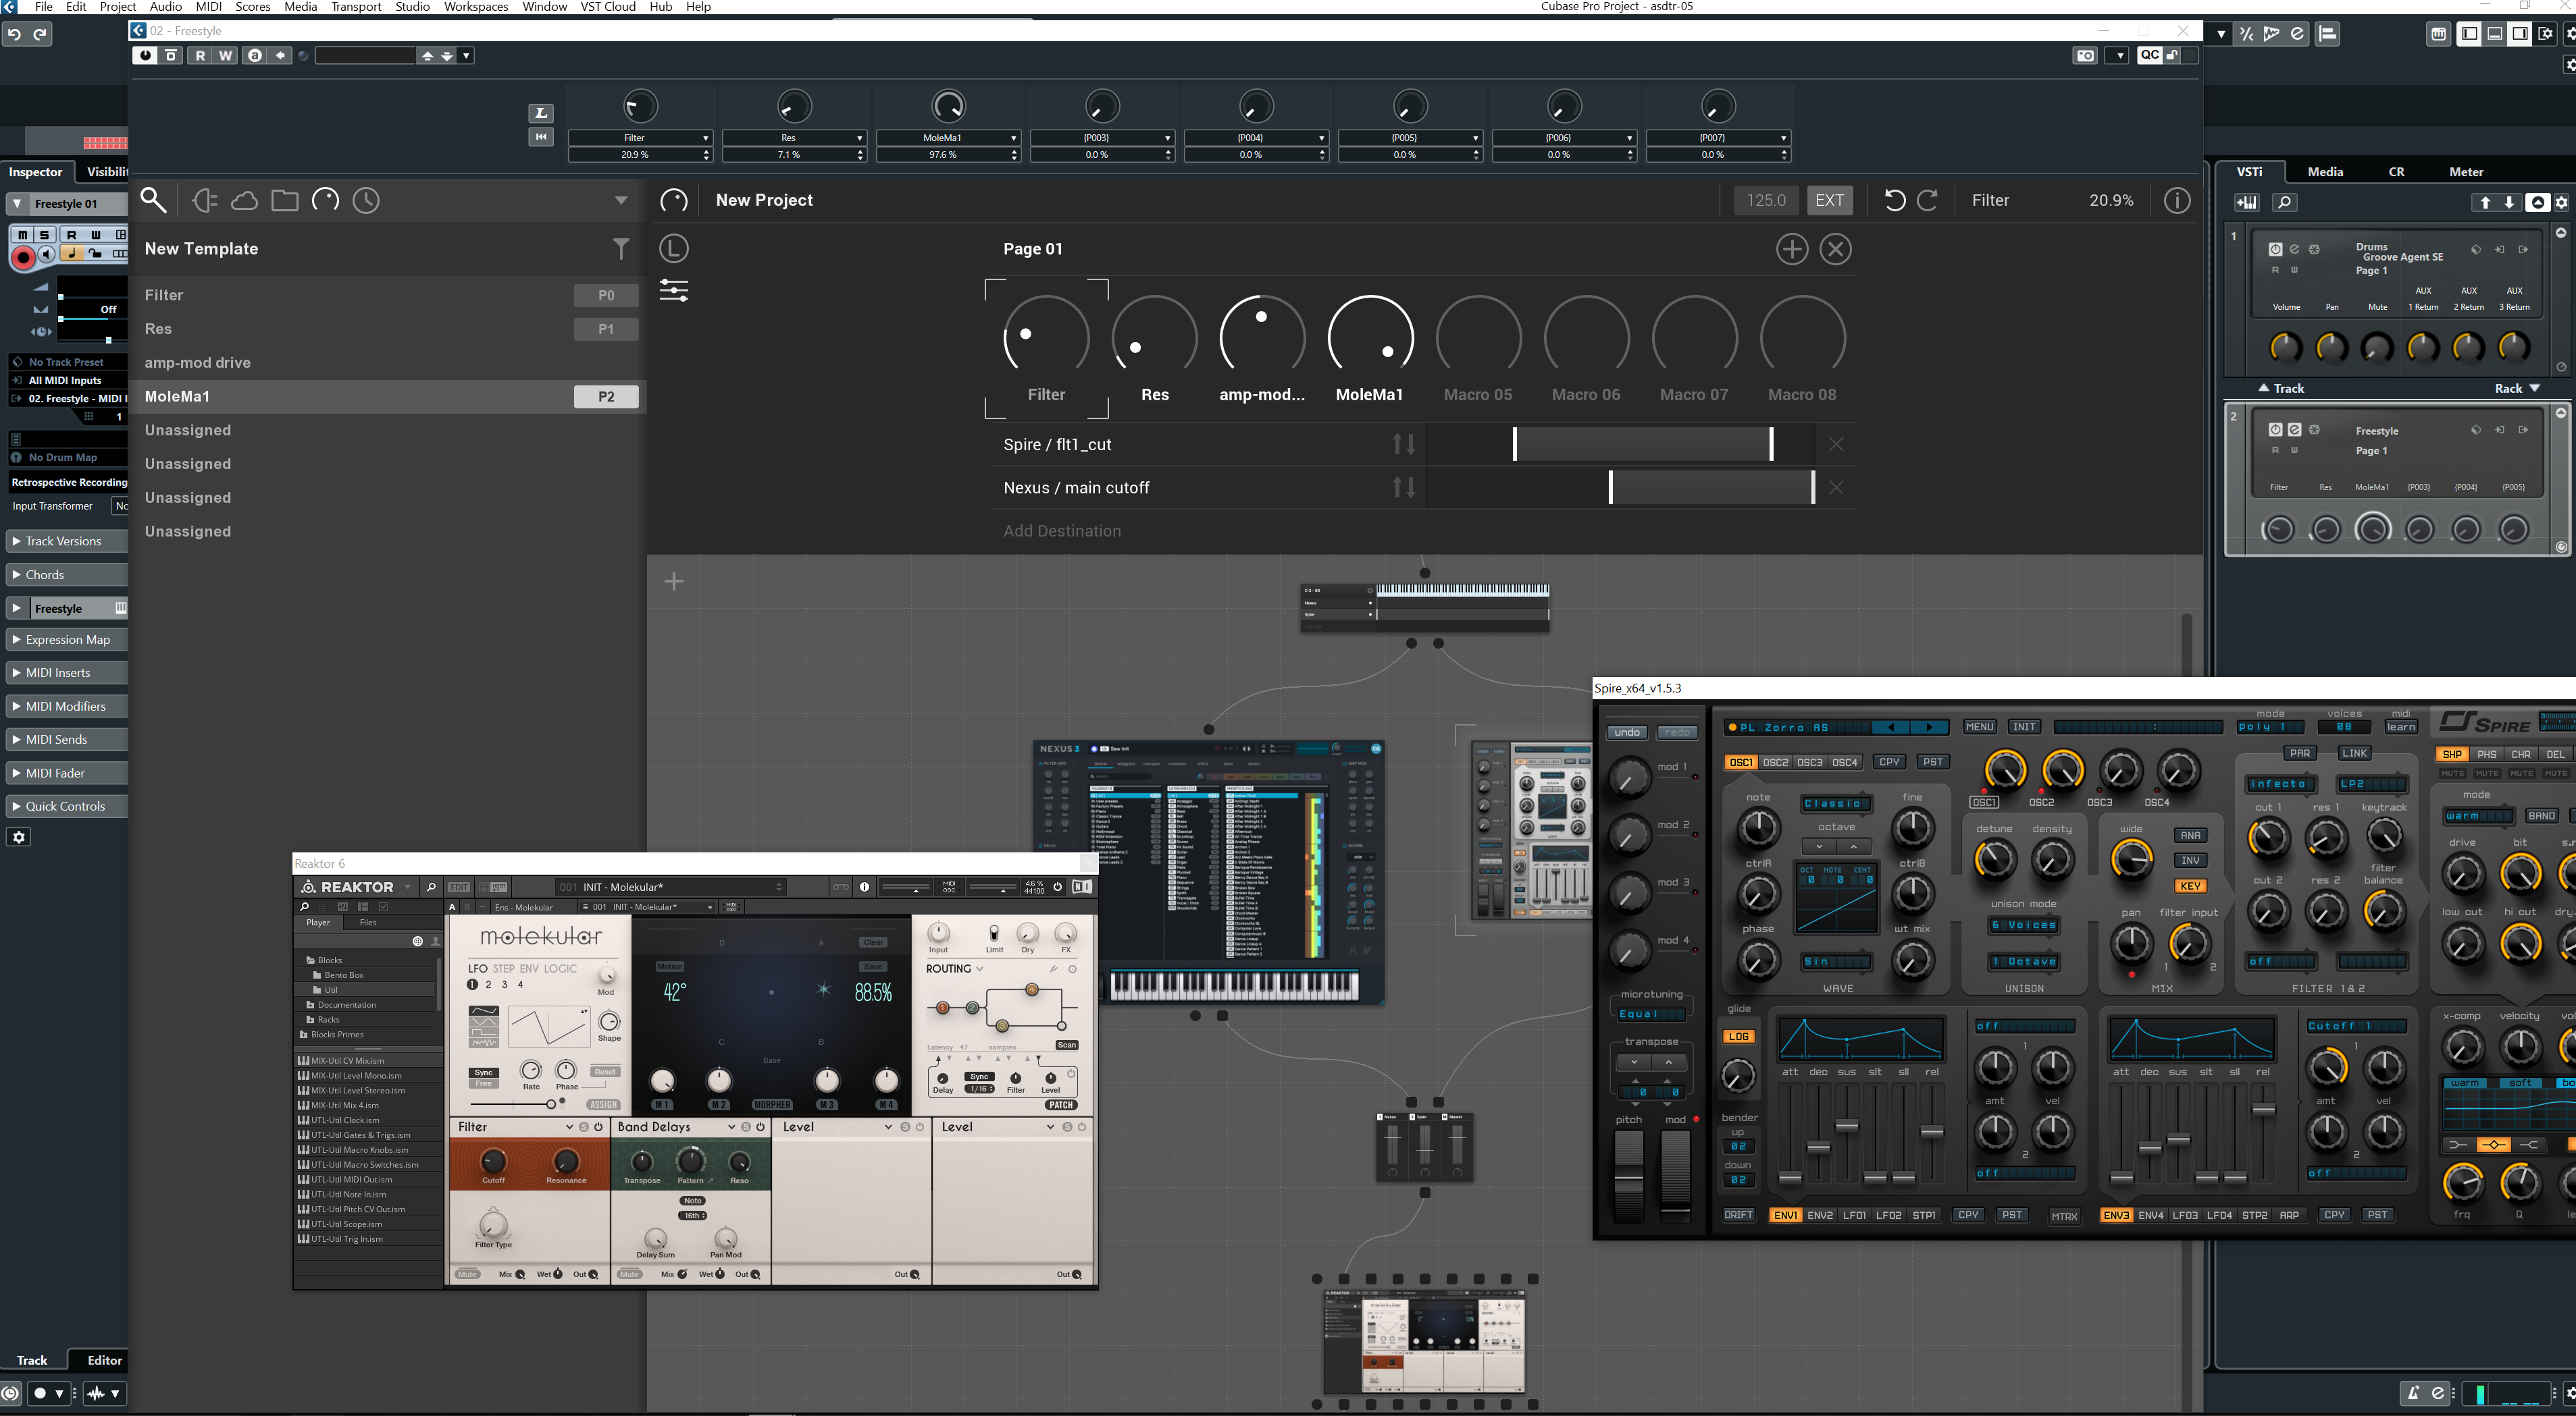
Task: Open the Groove Agent SE editor icon
Action: (x=2295, y=249)
